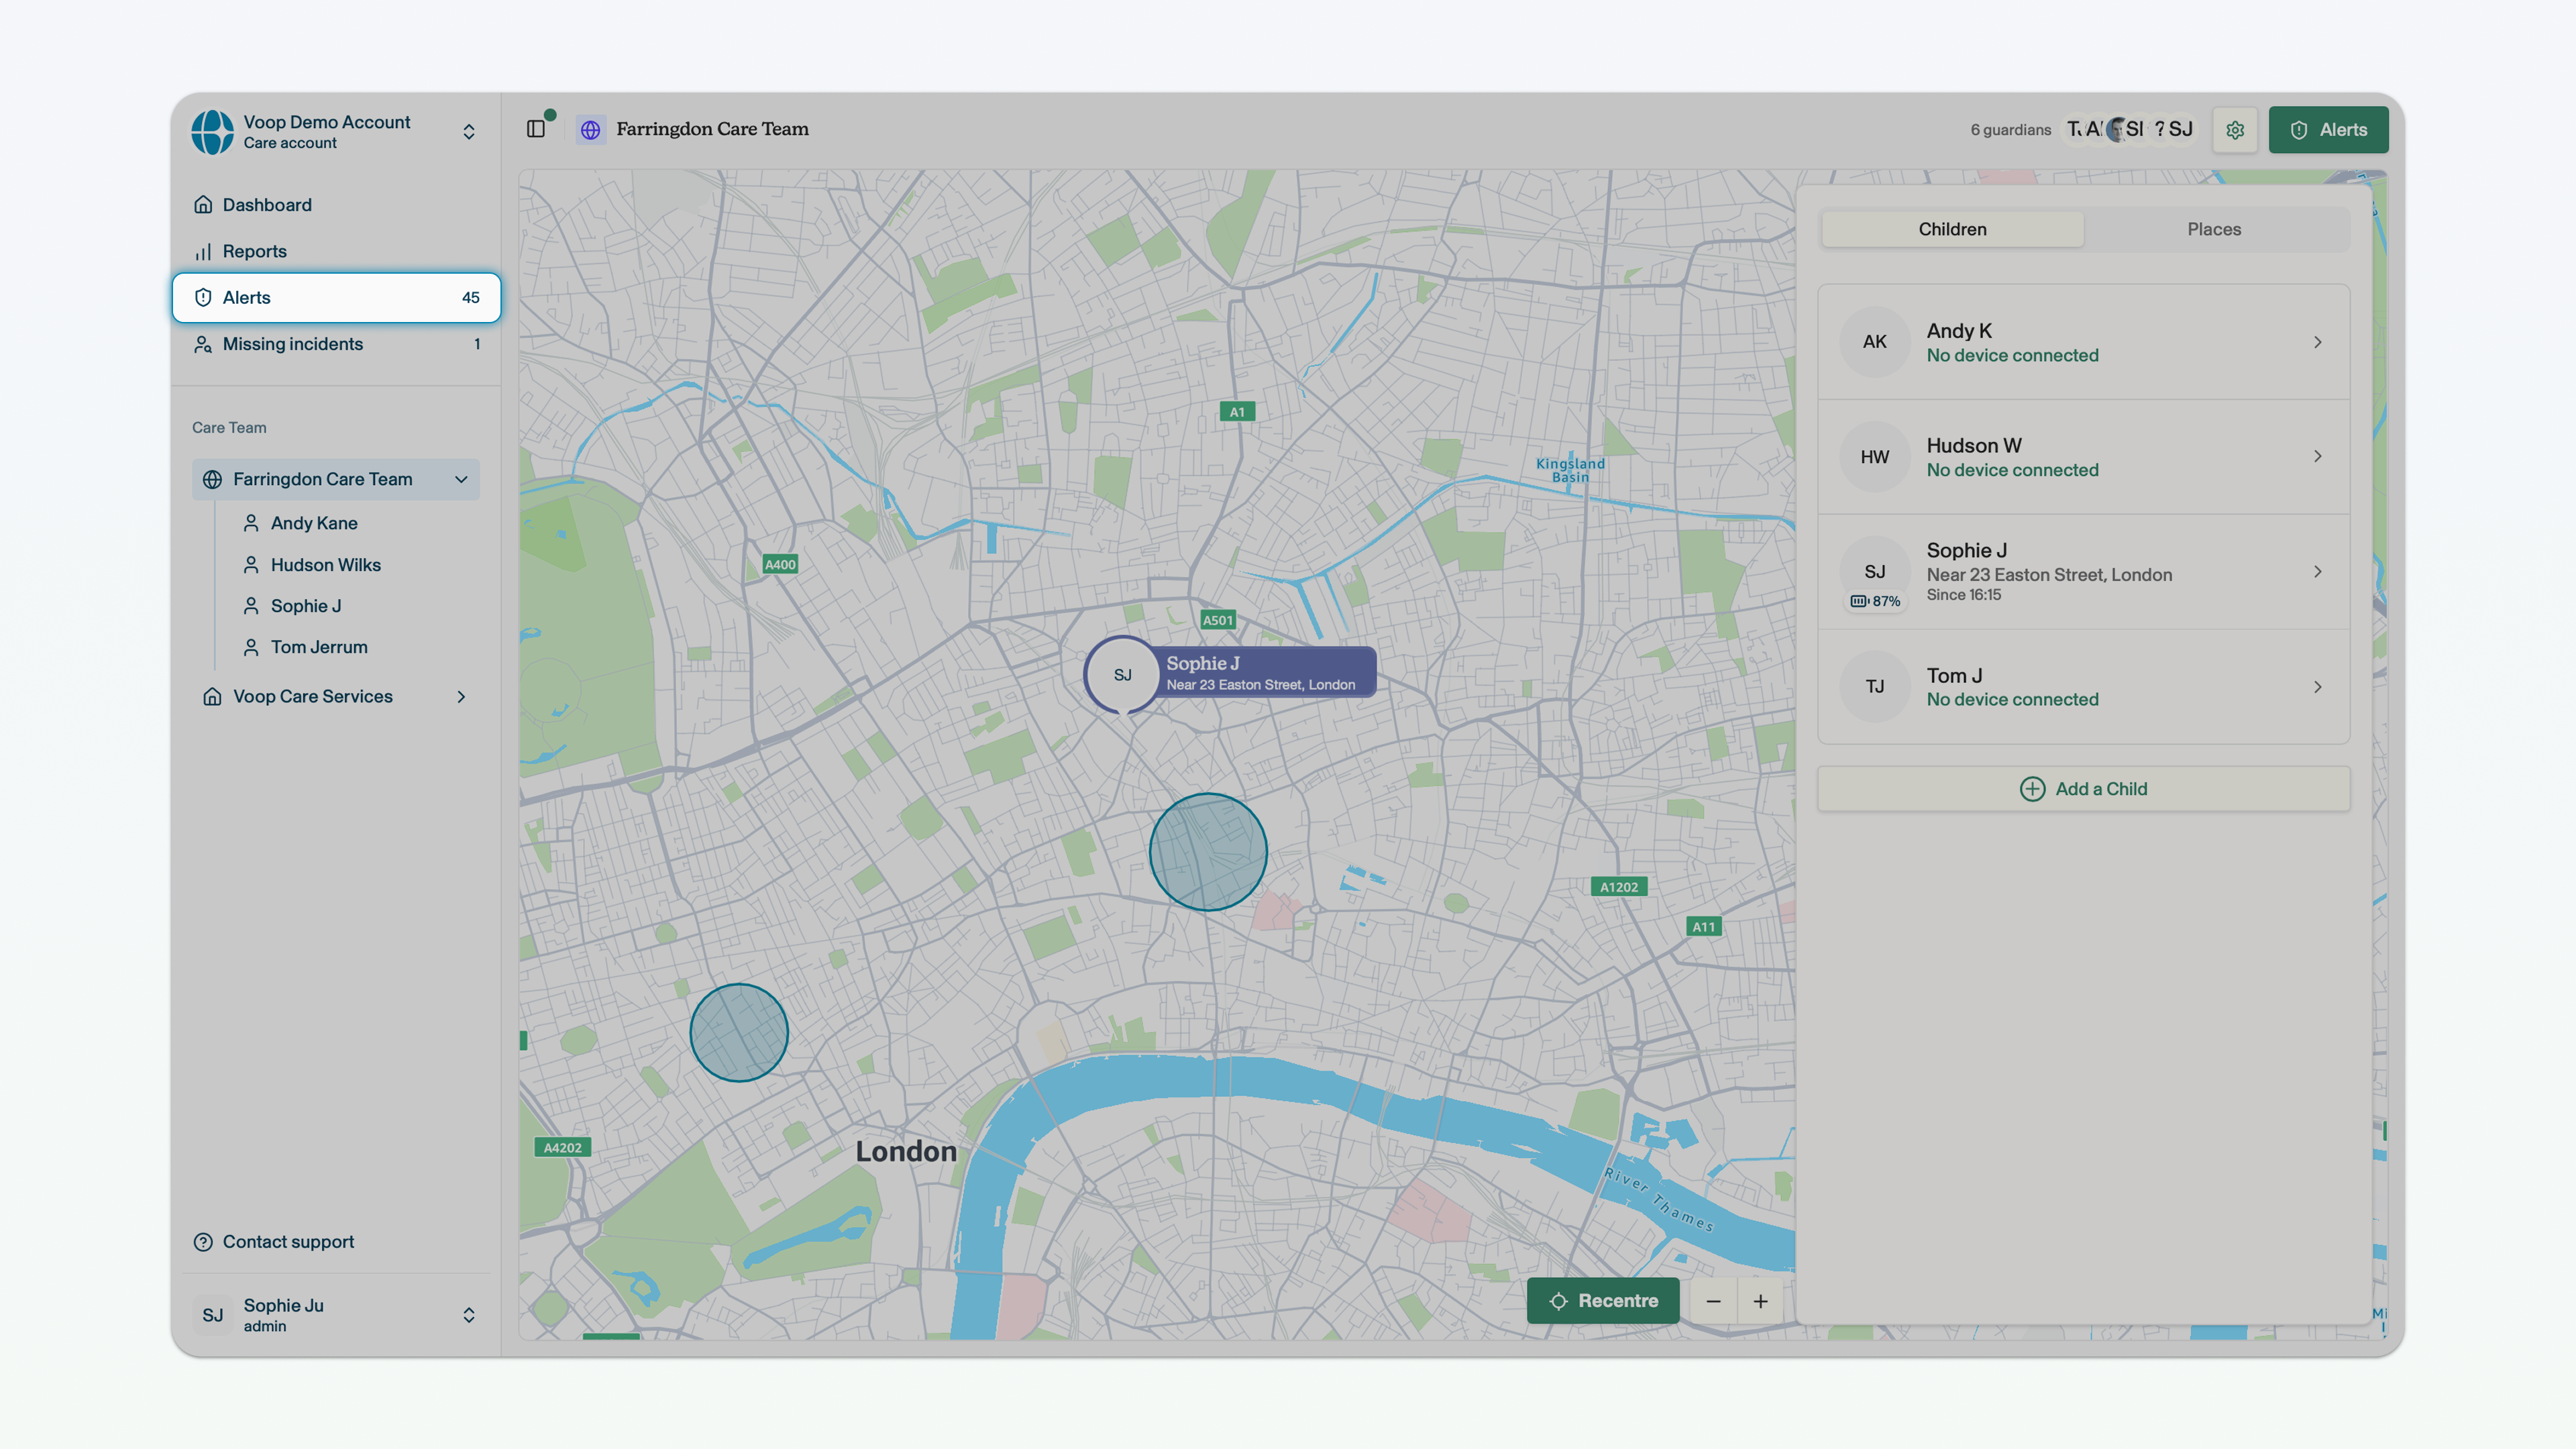Screen dimensions: 2576x1449
Task: Switch to the Places tab
Action: [x=2214, y=229]
